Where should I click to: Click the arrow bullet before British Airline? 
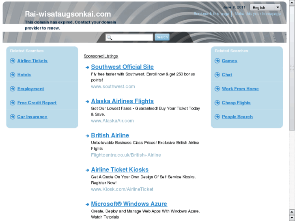(87, 136)
